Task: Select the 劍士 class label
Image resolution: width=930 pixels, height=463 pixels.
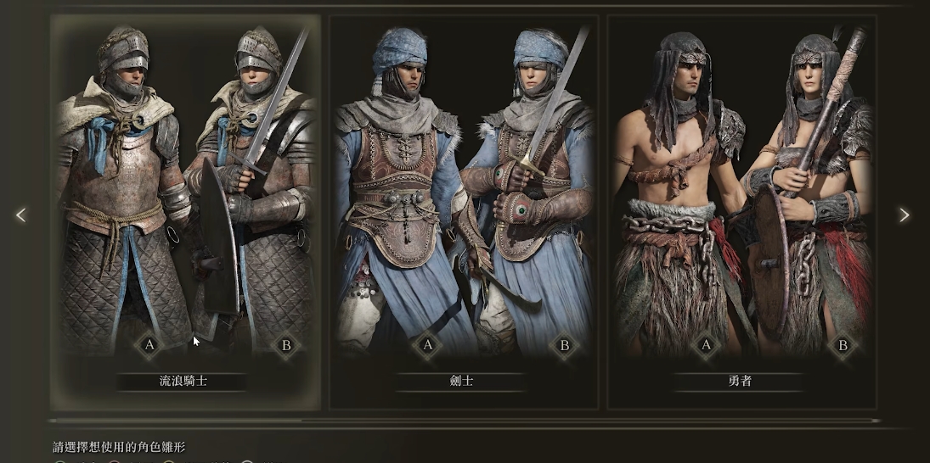Action: [461, 382]
